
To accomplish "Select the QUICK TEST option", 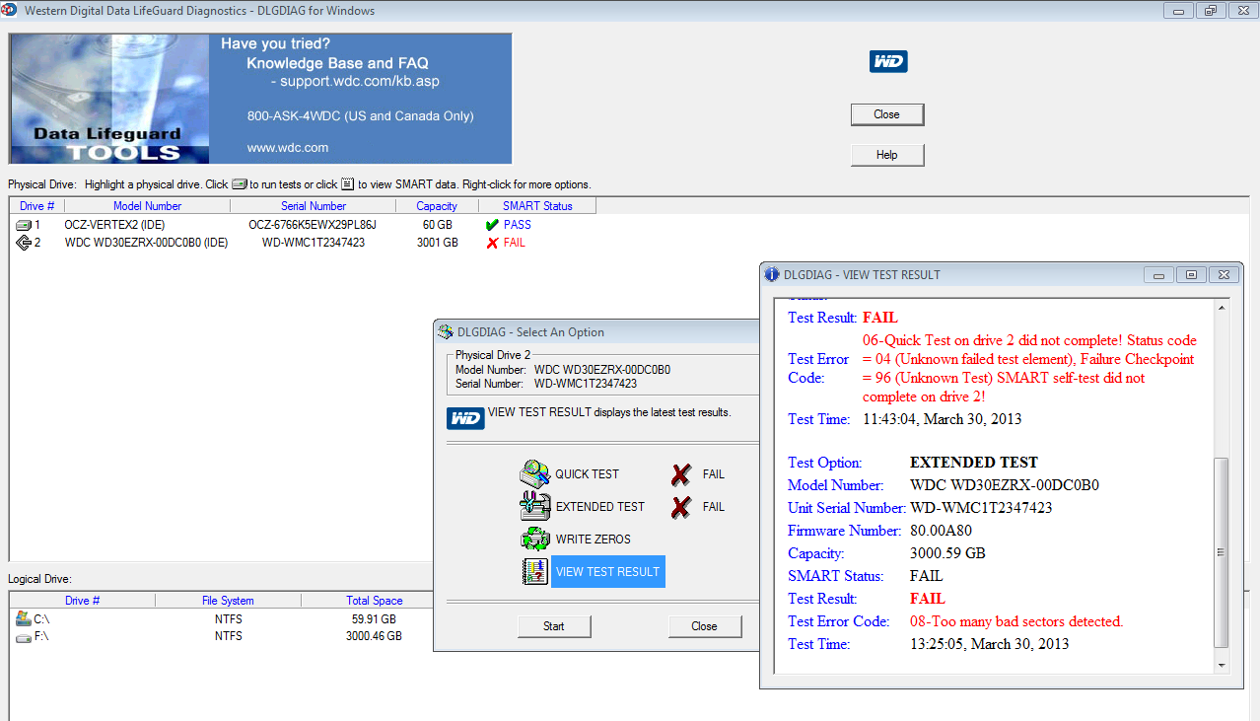I will (587, 474).
